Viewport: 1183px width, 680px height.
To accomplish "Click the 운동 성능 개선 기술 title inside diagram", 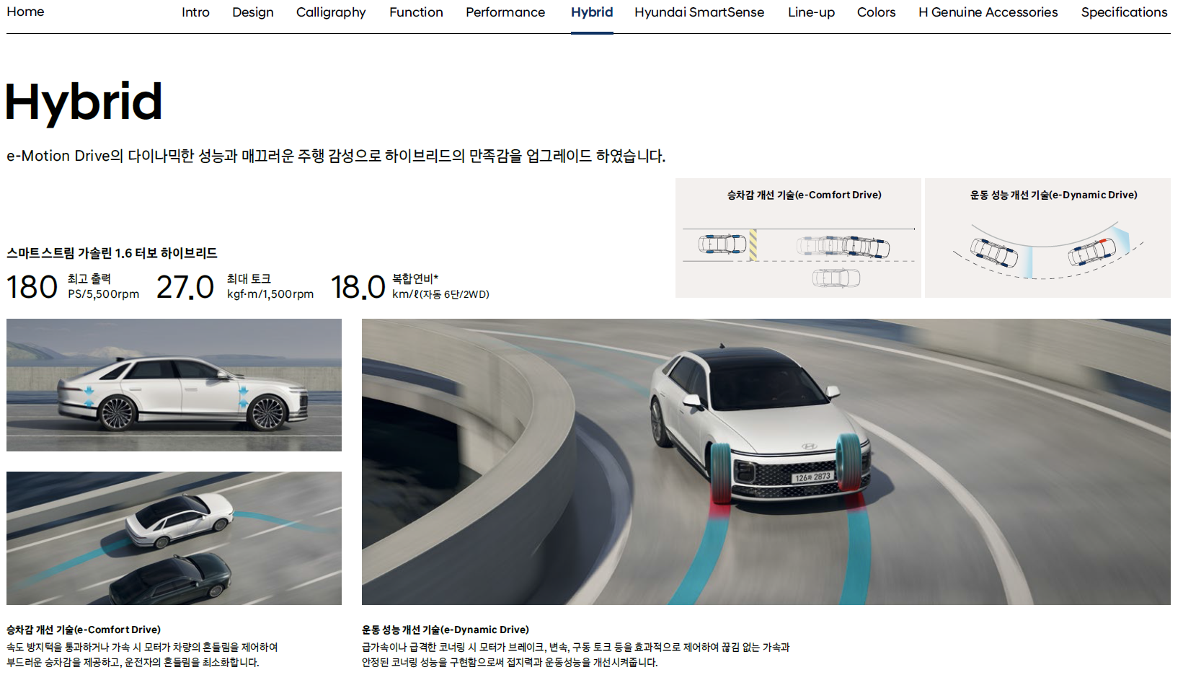I will coord(1053,195).
